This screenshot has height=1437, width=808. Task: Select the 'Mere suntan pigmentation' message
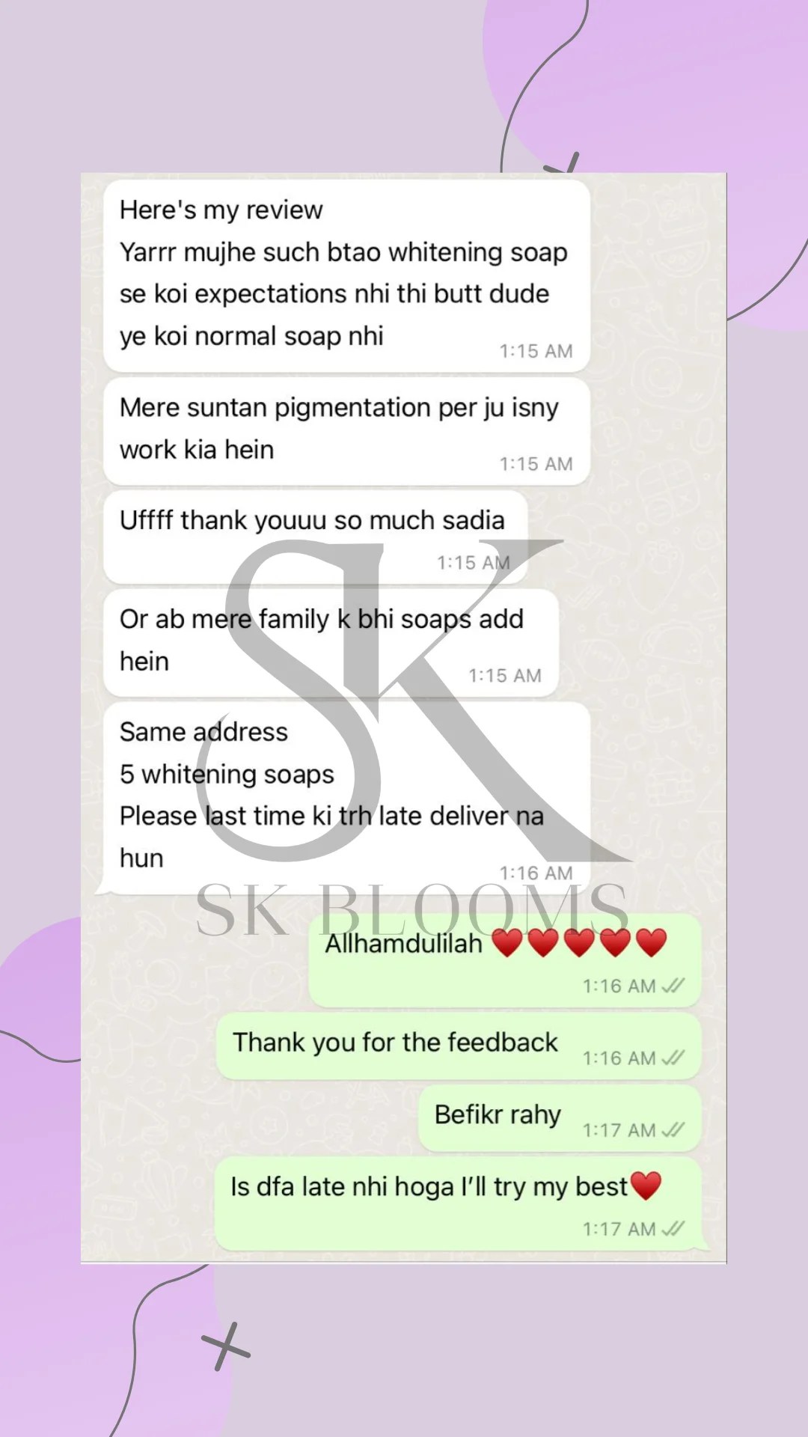click(x=346, y=431)
